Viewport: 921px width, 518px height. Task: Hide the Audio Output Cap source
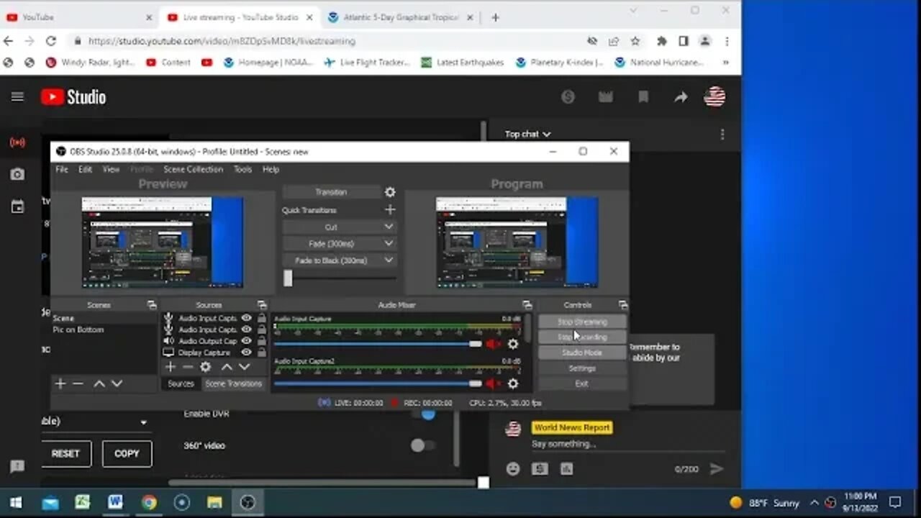247,341
